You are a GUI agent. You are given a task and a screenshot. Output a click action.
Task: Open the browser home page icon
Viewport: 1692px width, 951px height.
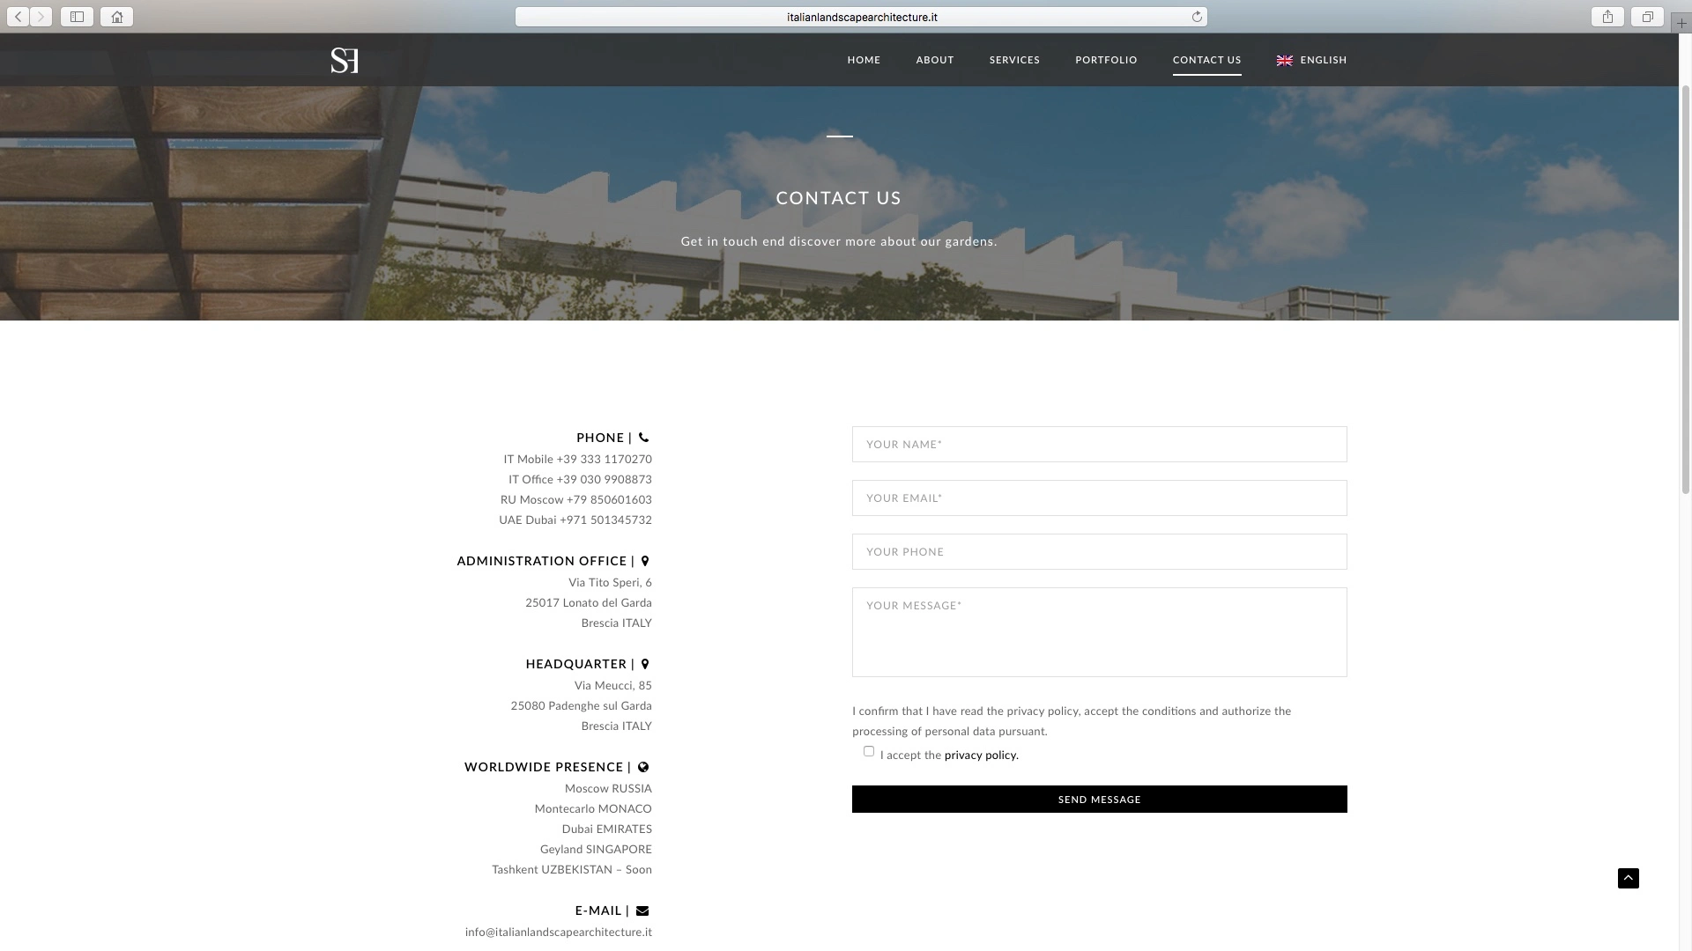point(117,17)
